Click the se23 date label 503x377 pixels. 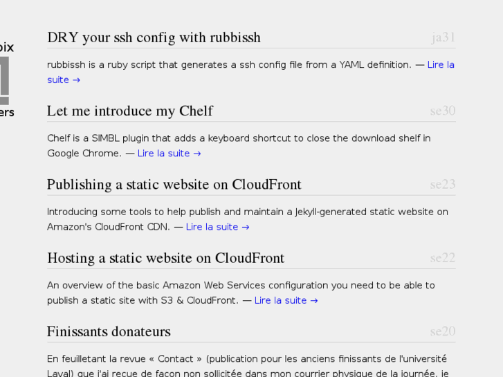[443, 184]
